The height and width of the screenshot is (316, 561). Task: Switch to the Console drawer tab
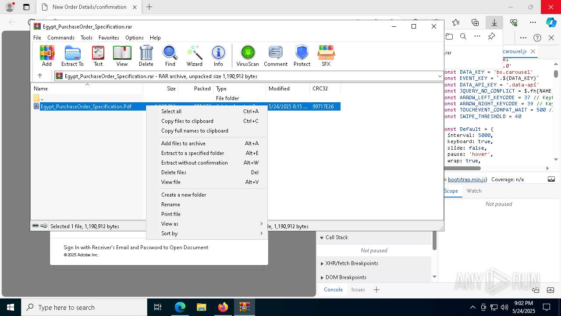[333, 290]
